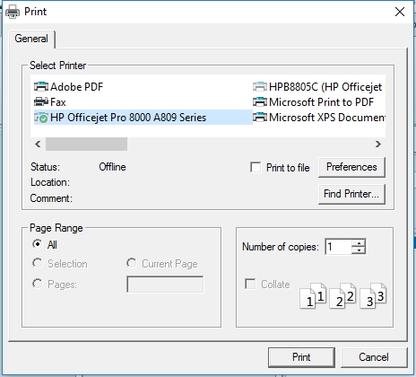
Task: Cancel the Print dialog
Action: pos(374,357)
